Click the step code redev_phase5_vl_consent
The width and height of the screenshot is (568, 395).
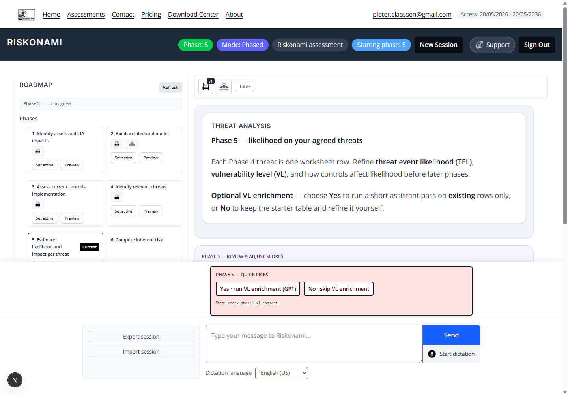click(x=253, y=303)
